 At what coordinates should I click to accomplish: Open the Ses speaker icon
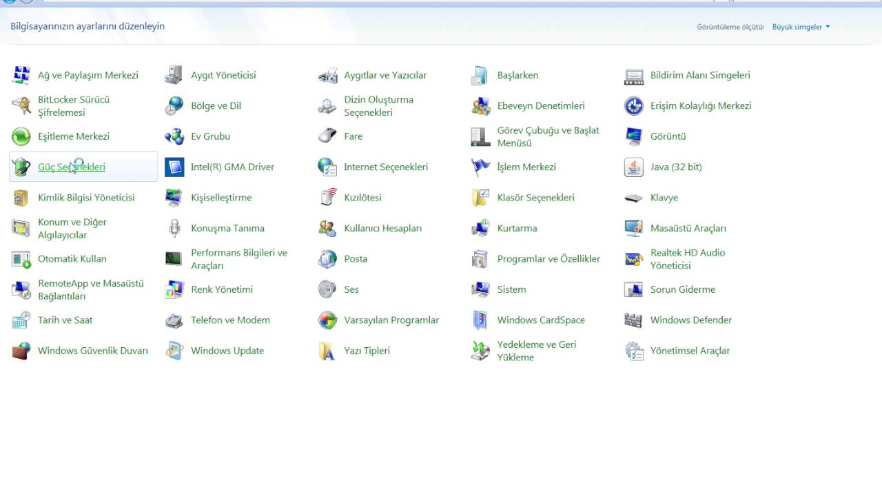tap(327, 289)
